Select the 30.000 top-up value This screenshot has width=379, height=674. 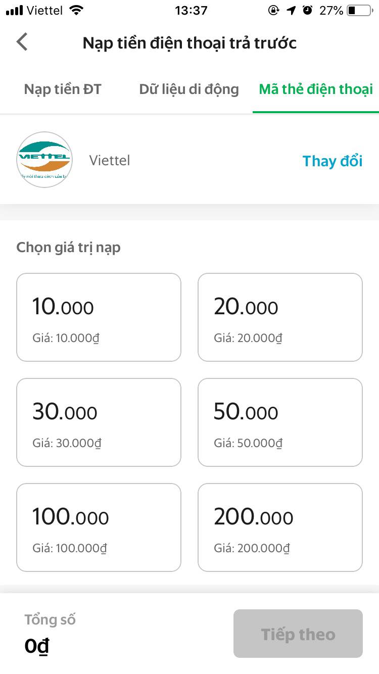[99, 422]
